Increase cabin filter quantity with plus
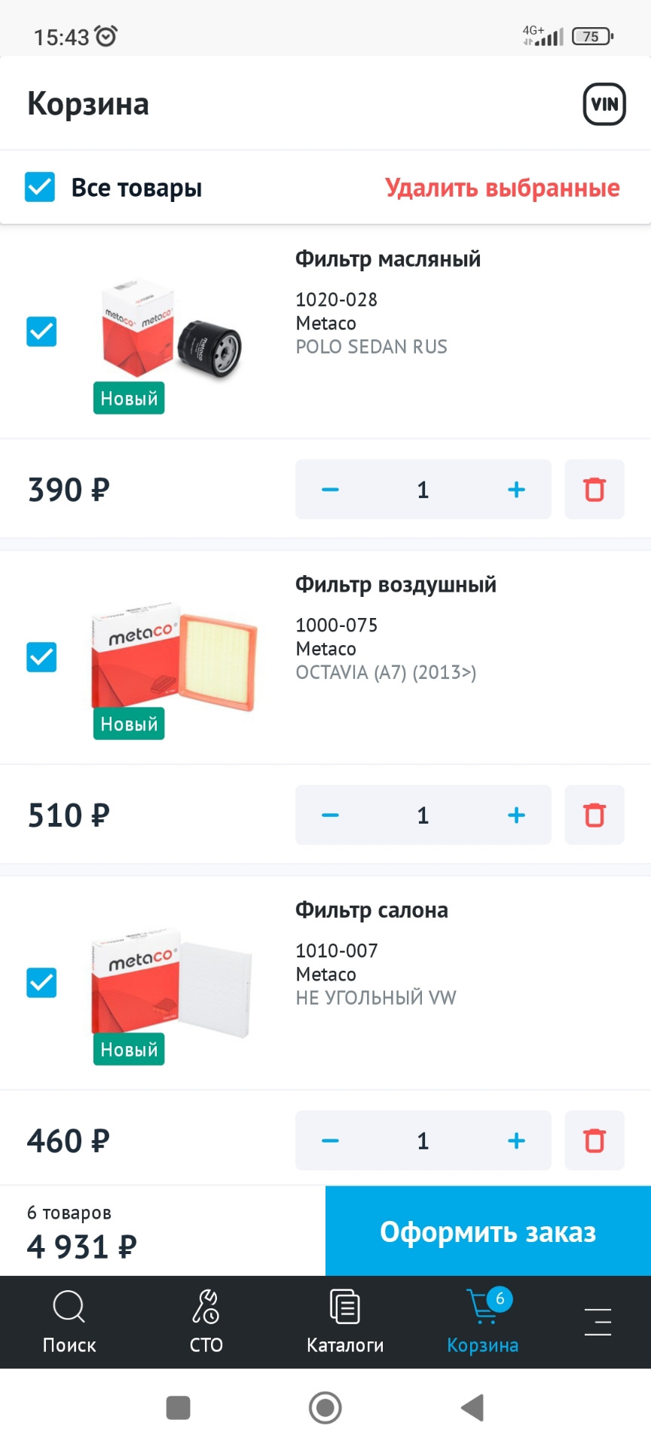This screenshot has width=651, height=1447. [x=516, y=1141]
